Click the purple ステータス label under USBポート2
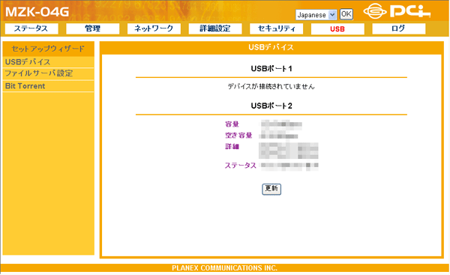 (241, 166)
